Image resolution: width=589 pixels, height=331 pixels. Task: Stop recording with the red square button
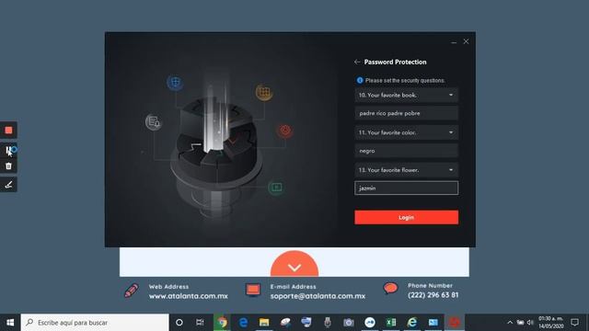[8, 131]
